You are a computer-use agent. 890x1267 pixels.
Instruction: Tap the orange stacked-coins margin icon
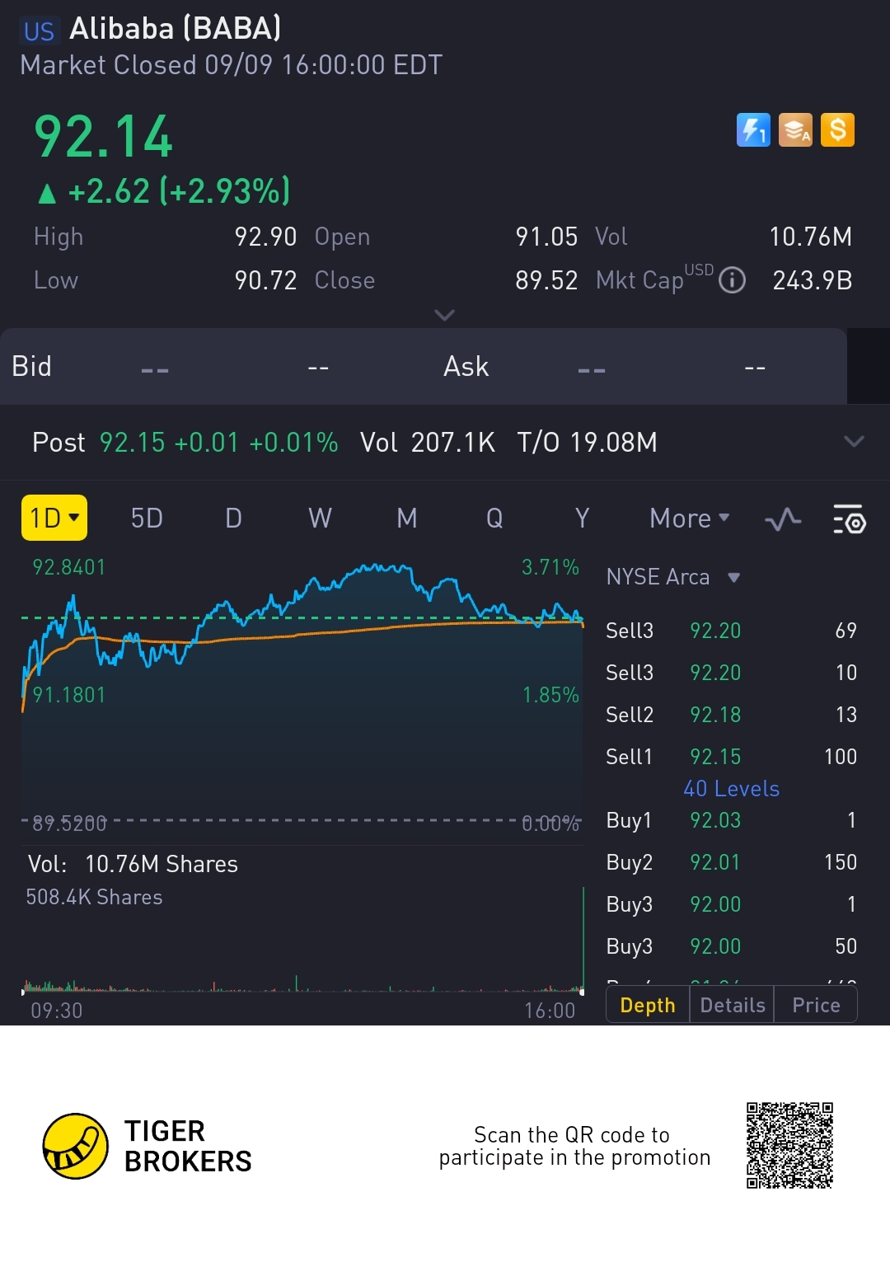795,130
